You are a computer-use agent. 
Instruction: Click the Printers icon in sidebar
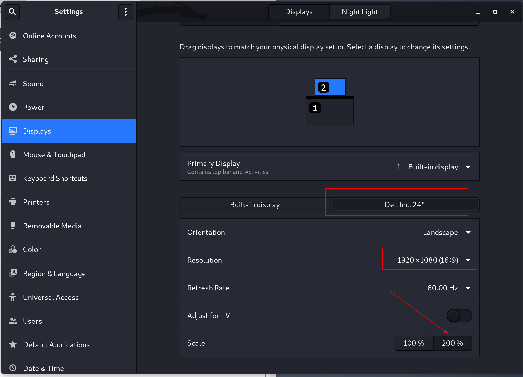click(x=13, y=202)
